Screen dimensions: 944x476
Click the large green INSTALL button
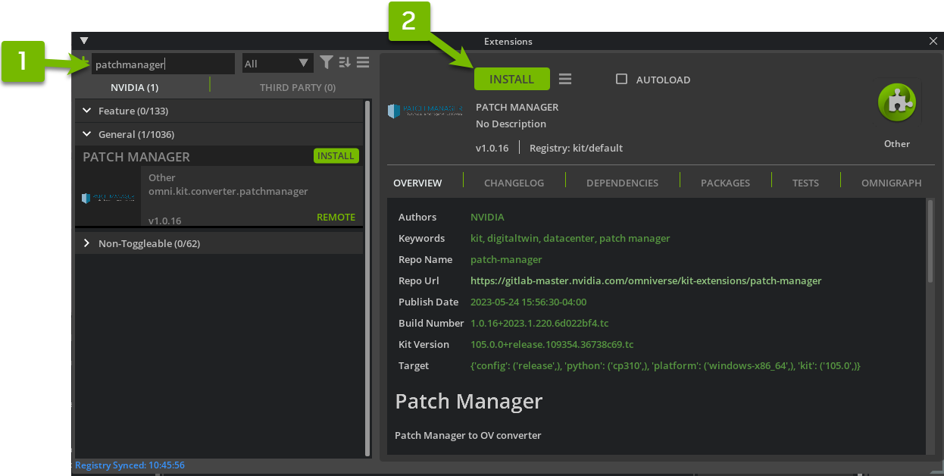[x=512, y=79]
